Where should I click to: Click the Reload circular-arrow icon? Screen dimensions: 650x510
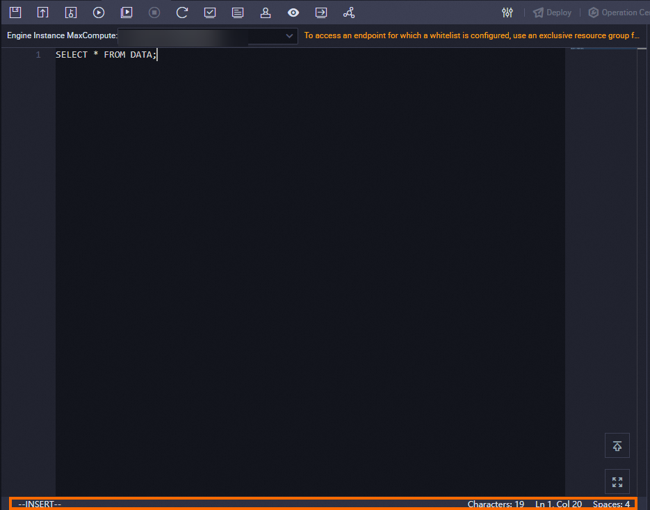(182, 13)
